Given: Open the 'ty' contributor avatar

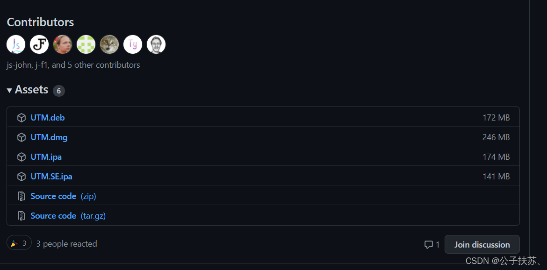Looking at the screenshot, I should pos(133,44).
